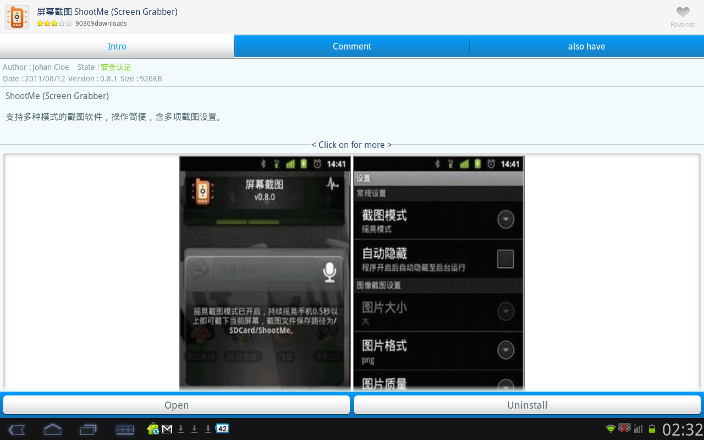View second screenshot showing 设置 settings list

438,273
